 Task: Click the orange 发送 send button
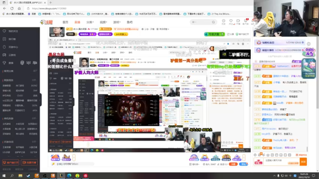[303, 162]
